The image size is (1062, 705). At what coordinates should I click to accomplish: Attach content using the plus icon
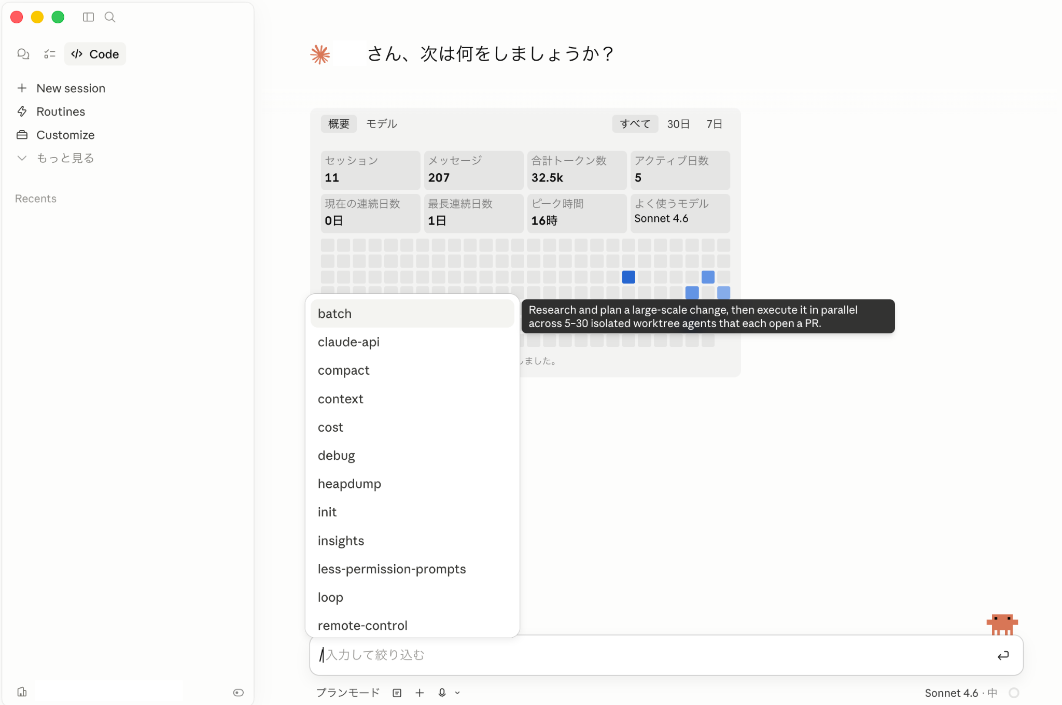tap(420, 693)
